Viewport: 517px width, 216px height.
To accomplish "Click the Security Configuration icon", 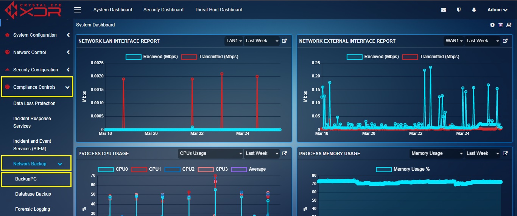I will [x=7, y=69].
